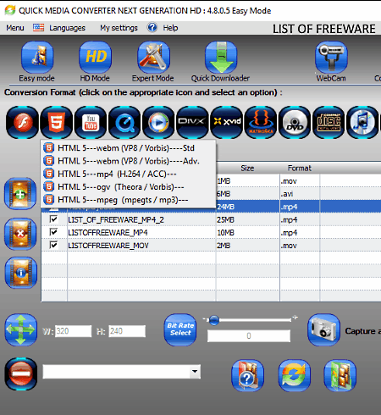Click the 10MB size cell
This screenshot has width=381, height=415.
tap(248, 233)
